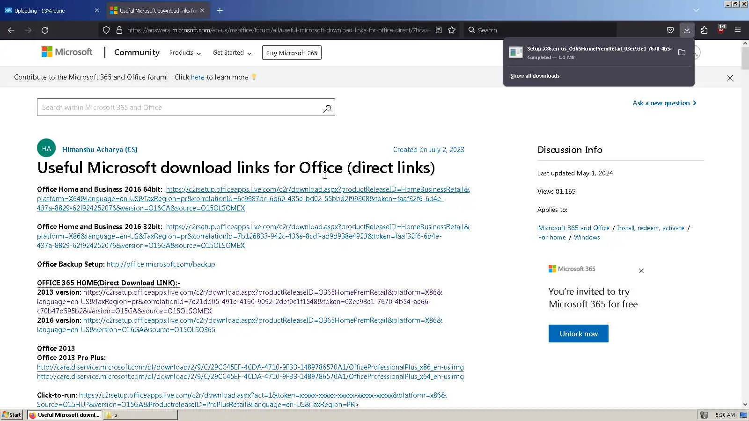Screen dimensions: 749x421
Task: Bookmark this page with the star icon
Action: coord(452,30)
